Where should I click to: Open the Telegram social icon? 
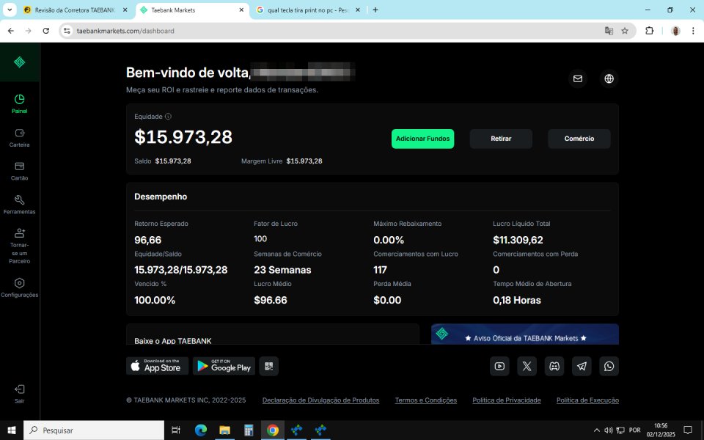coord(582,366)
